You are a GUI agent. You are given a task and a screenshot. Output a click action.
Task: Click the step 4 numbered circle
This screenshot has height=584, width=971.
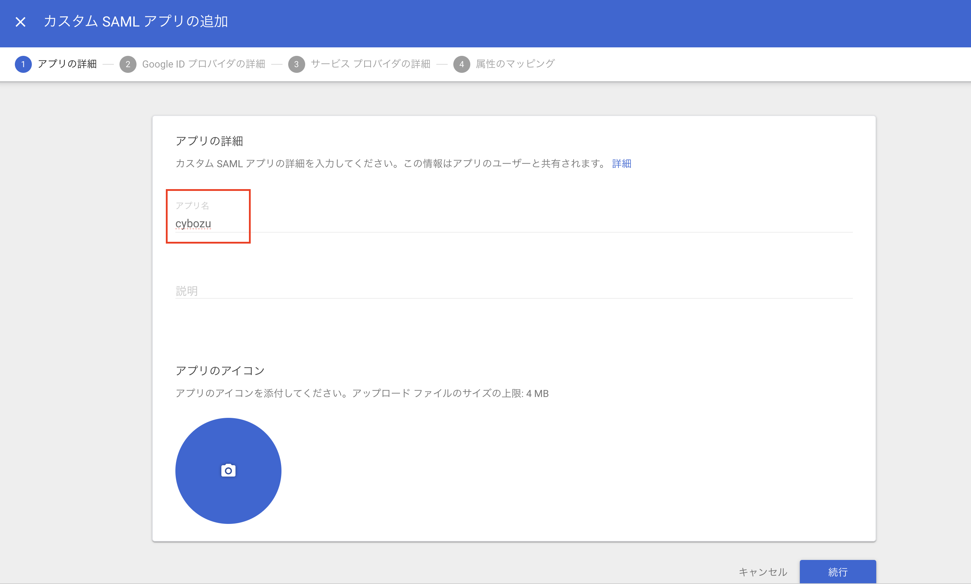(x=462, y=64)
